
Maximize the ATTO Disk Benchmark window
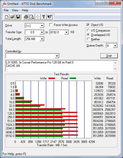[x=106, y=3]
